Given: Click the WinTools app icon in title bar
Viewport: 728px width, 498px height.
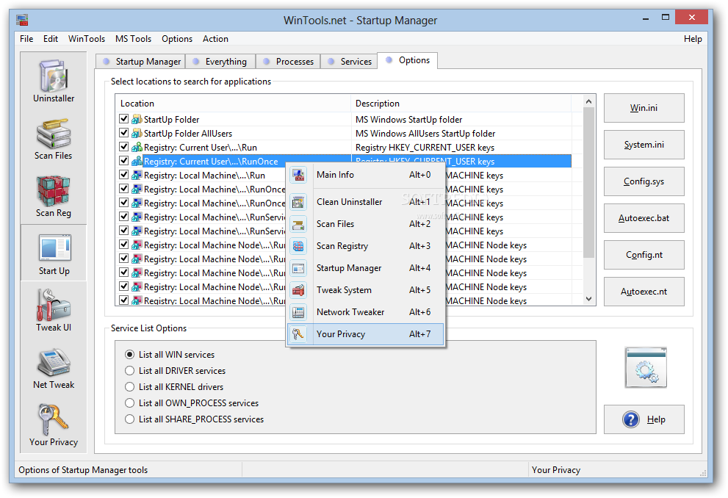Looking at the screenshot, I should point(22,20).
